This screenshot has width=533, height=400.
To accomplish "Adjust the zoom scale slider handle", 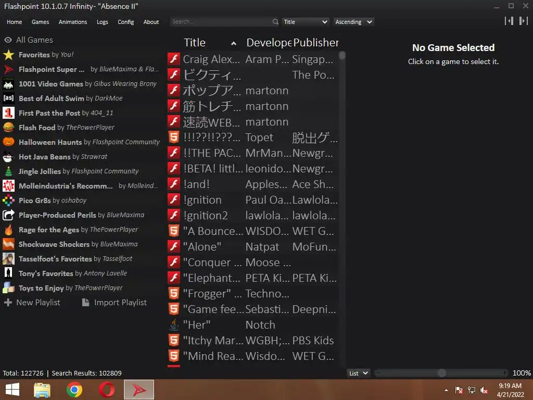I will coord(441,373).
